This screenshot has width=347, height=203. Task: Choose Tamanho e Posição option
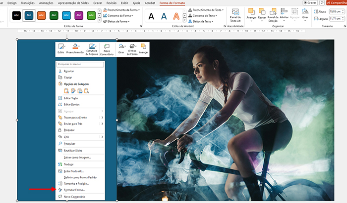[80, 183]
